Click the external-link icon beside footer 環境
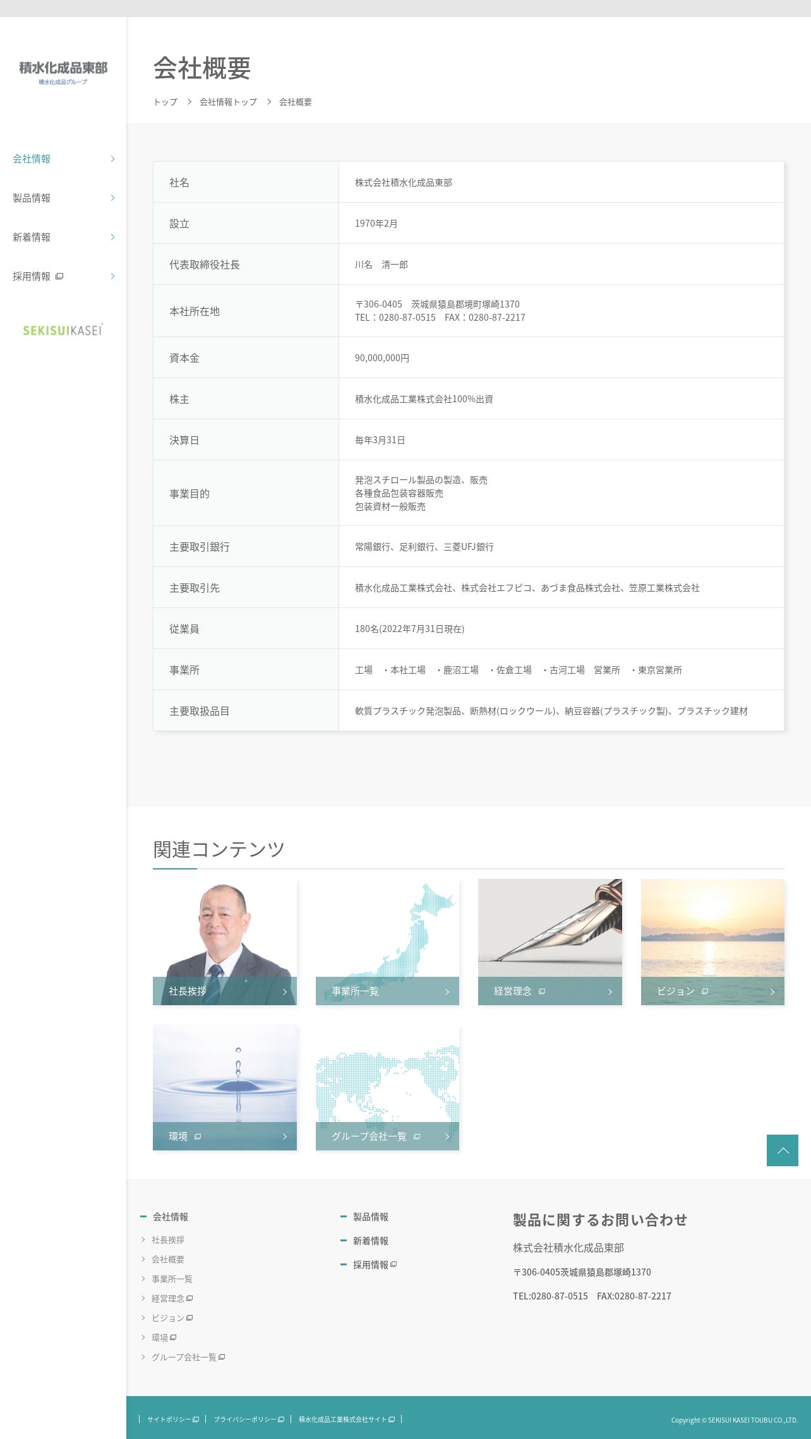Screen dimensions: 811x1439 173,1337
